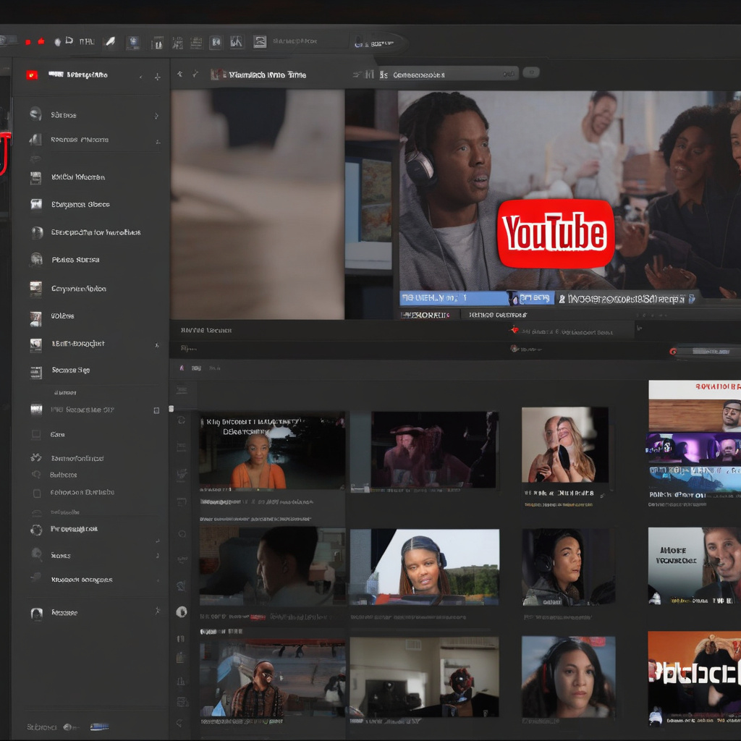Click the red YouTube logo on the video preview
Image resolution: width=741 pixels, height=741 pixels.
[556, 234]
